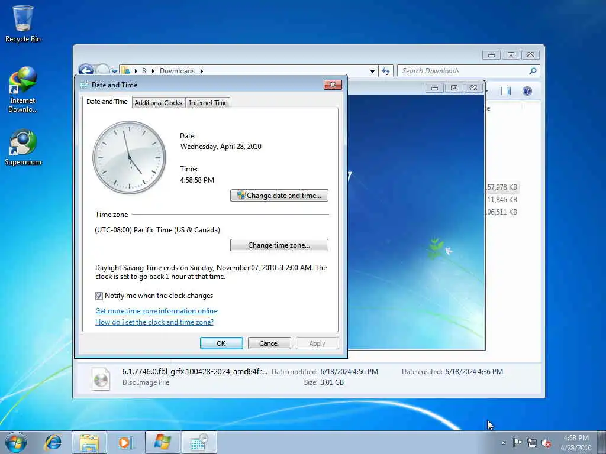Click the time zone text Pacific Time
Image resolution: width=606 pixels, height=454 pixels.
pyautogui.click(x=157, y=230)
